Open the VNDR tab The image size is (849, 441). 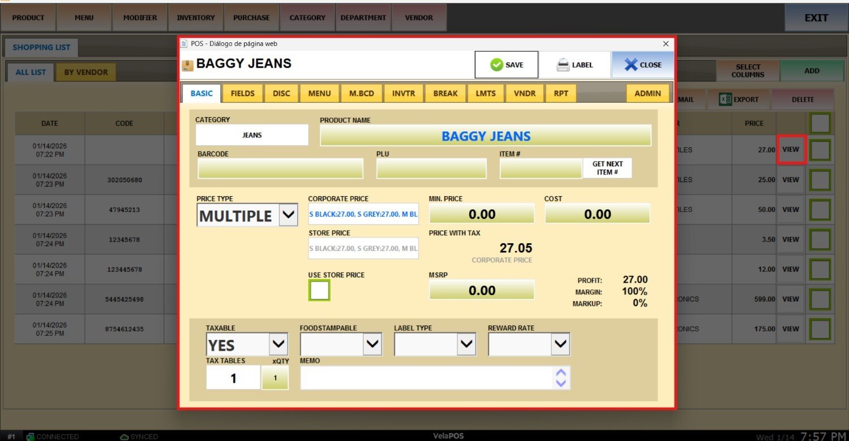coord(525,93)
